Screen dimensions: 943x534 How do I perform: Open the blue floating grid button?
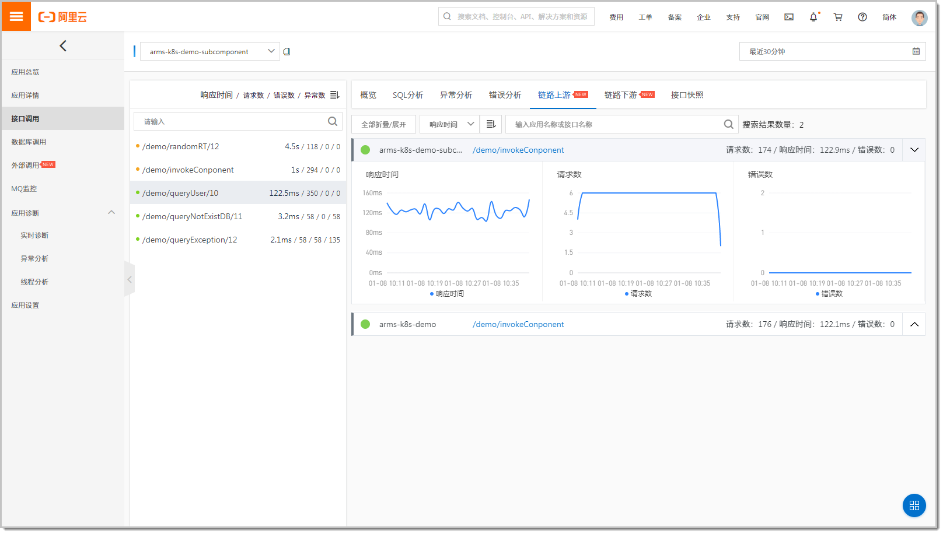pyautogui.click(x=914, y=505)
